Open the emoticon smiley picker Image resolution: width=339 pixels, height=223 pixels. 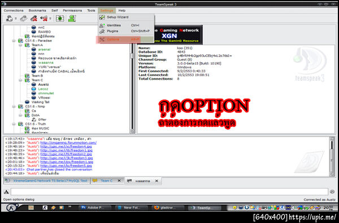(x=332, y=192)
